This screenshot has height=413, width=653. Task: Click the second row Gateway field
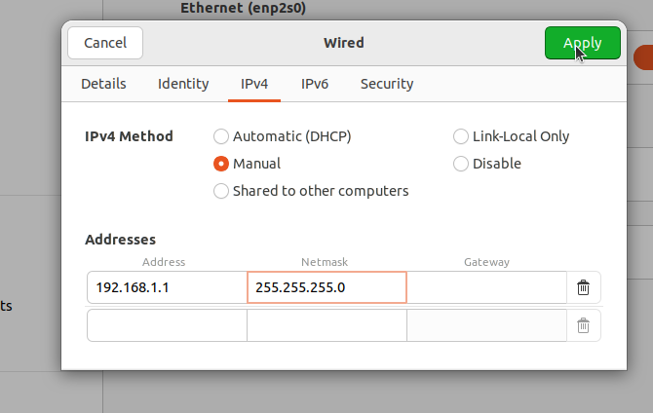486,325
